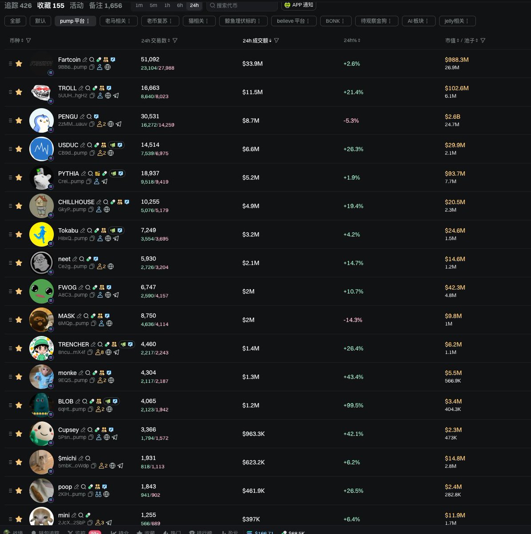Screen dimensions: 531x534
Task: Click the PENGU Telegram icon
Action: pos(119,124)
